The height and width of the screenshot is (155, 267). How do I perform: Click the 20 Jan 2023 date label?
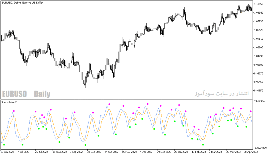coord(181,152)
